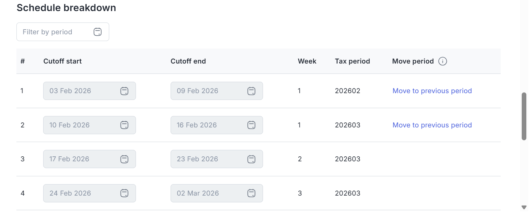The width and height of the screenshot is (531, 212).
Task: Click the 23 Feb 2026 date field
Action: [205, 159]
